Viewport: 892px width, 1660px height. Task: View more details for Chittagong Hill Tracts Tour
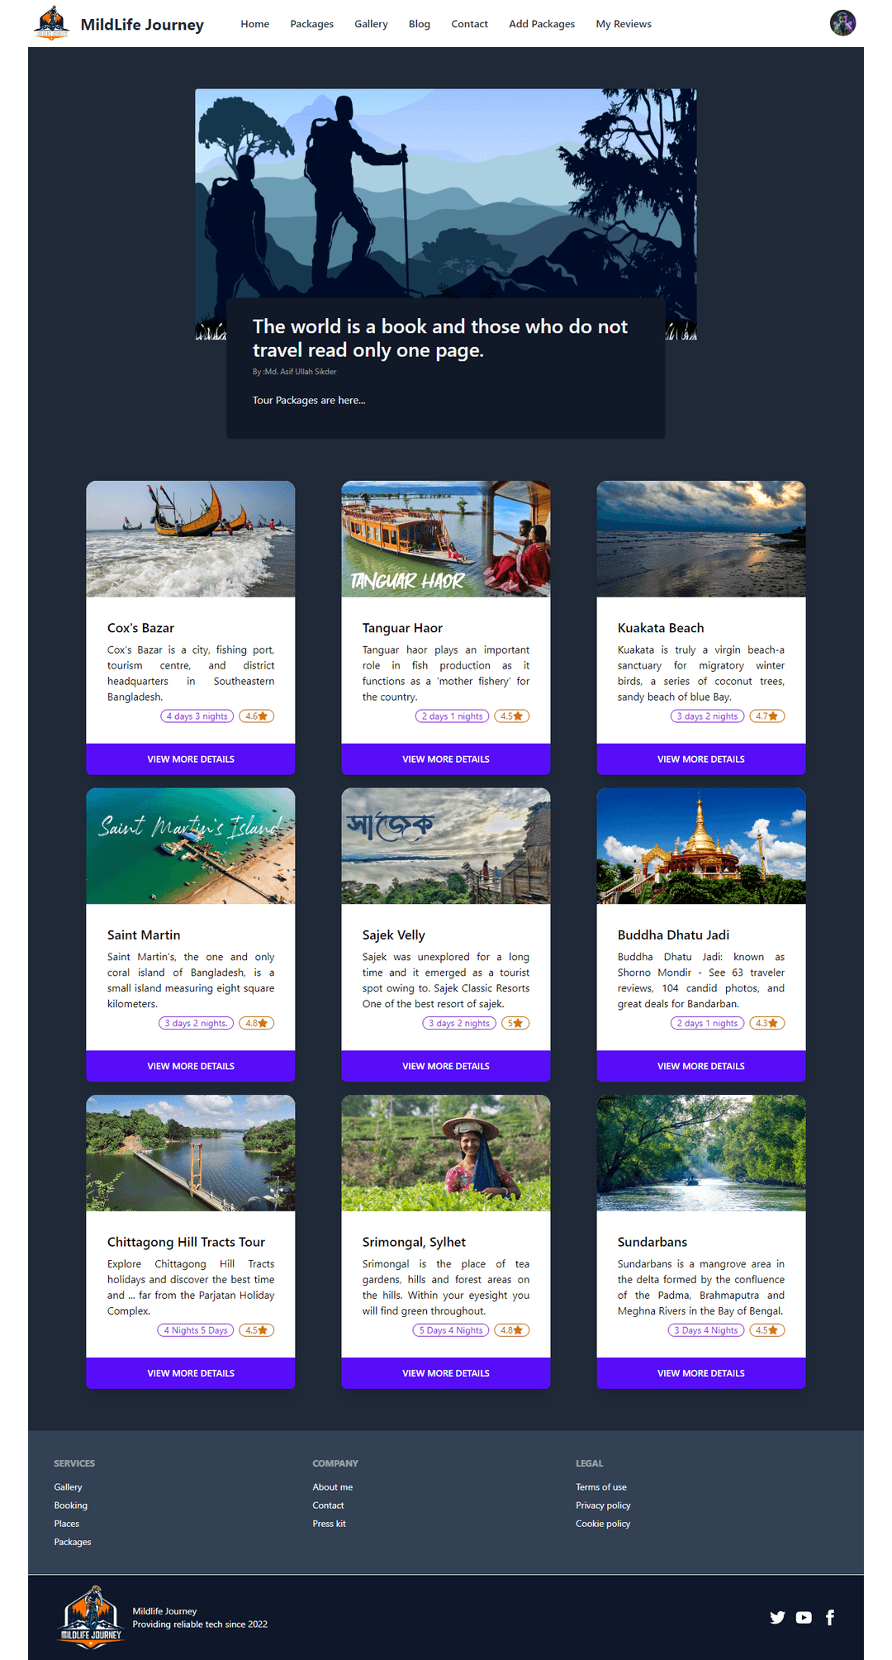click(x=191, y=1373)
